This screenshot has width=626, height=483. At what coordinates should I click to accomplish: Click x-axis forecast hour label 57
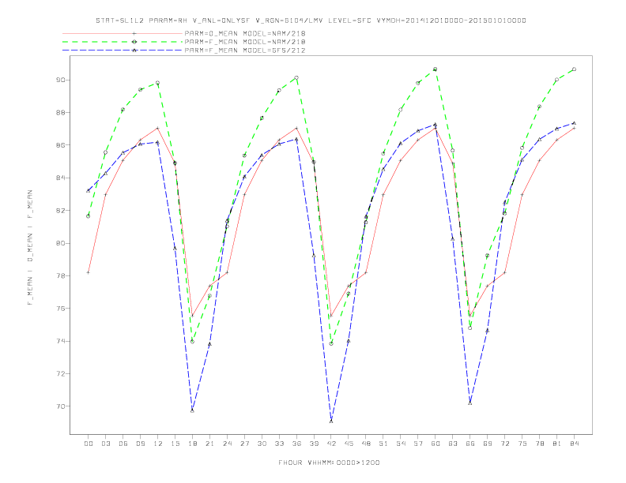coord(418,444)
